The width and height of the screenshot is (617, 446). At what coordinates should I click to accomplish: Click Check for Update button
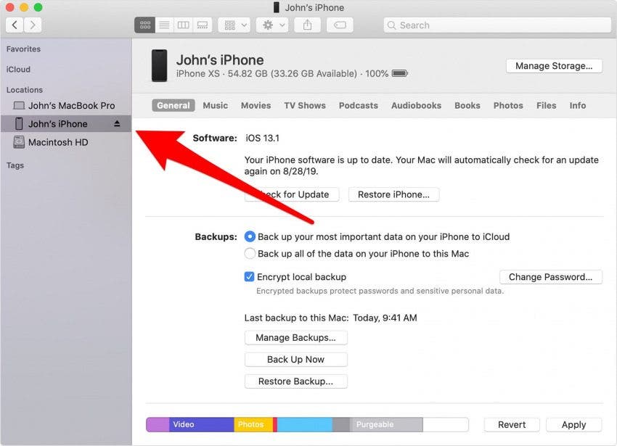(292, 194)
